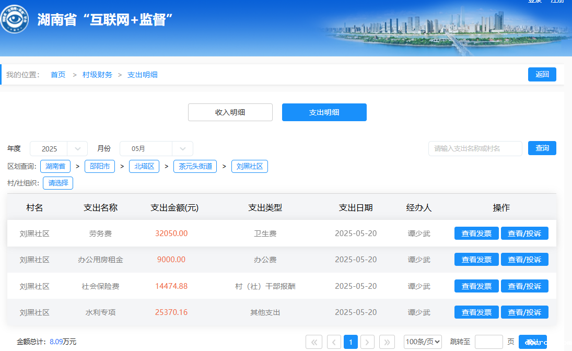Click the previous page arrow

[x=334, y=342]
